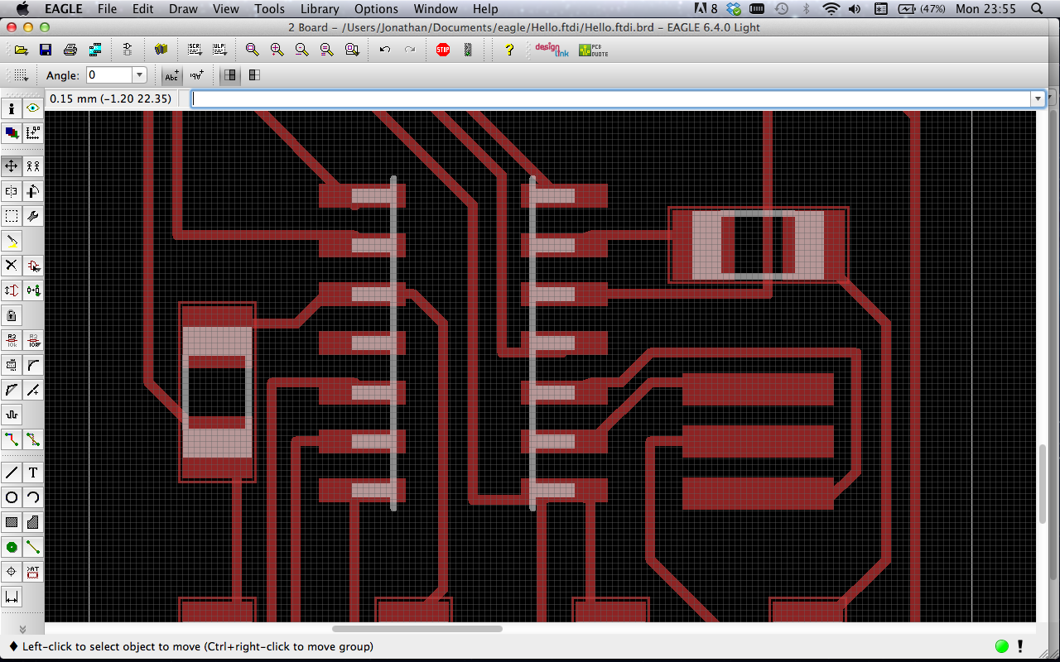
Task: Select the Polygon tool
Action: [x=33, y=522]
